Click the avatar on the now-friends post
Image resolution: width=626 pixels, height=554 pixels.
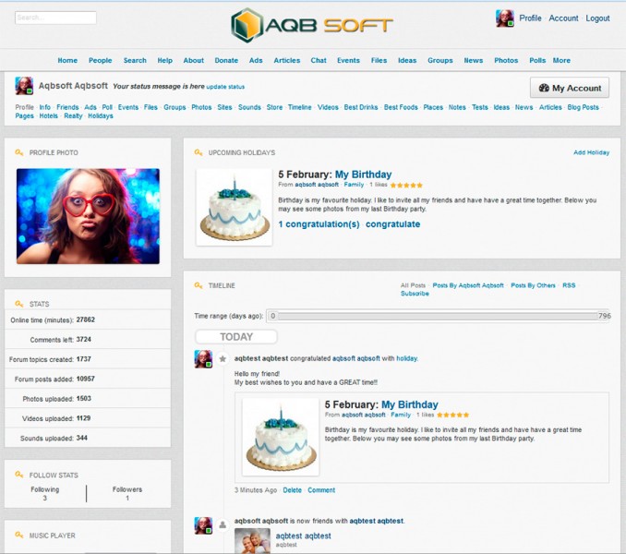[203, 525]
